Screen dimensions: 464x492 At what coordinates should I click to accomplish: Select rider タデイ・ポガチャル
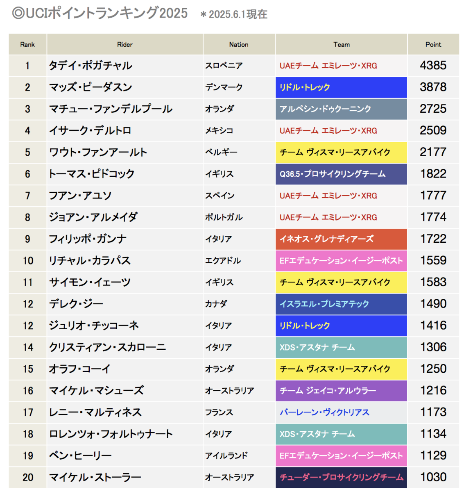point(91,66)
